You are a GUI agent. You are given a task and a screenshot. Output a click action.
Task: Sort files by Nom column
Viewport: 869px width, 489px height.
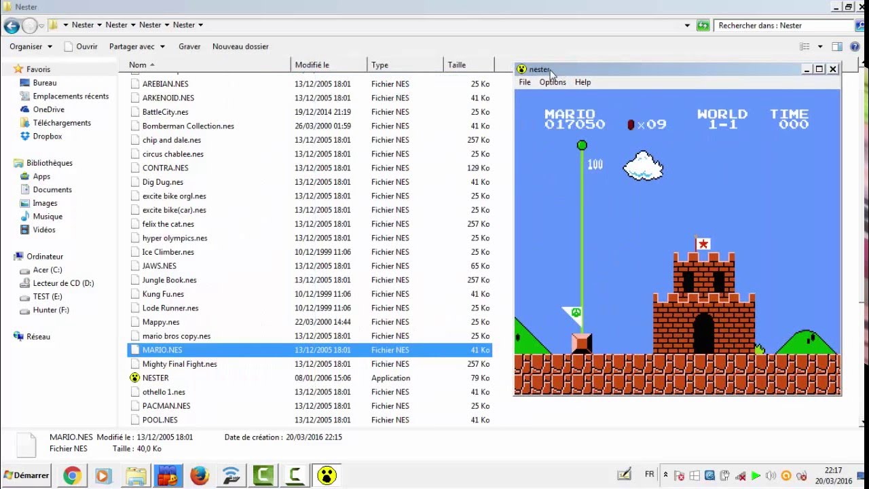(208, 65)
